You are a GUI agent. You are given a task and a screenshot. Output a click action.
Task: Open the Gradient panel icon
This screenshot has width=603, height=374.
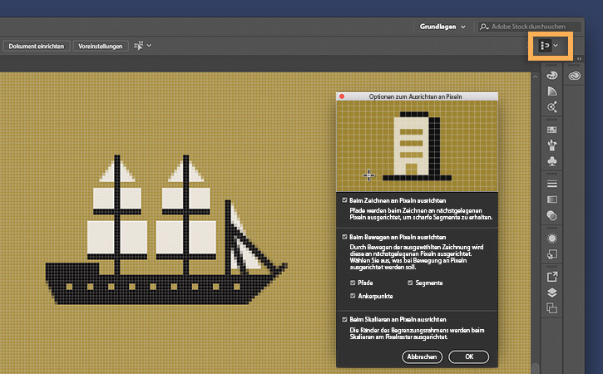[552, 199]
